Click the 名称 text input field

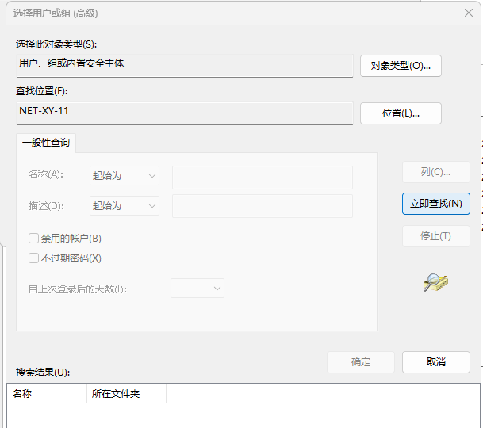click(x=262, y=177)
